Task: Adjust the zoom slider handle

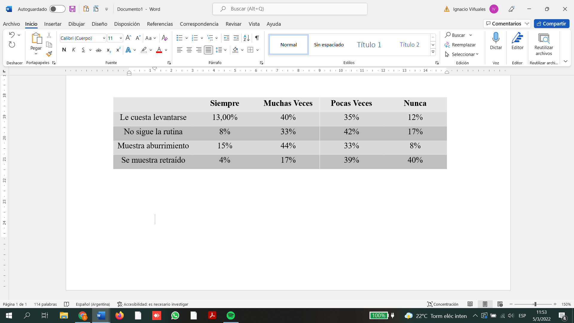Action: pos(535,304)
